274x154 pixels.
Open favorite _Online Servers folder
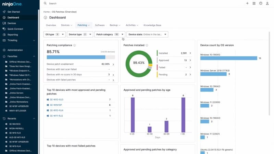tap(16, 93)
